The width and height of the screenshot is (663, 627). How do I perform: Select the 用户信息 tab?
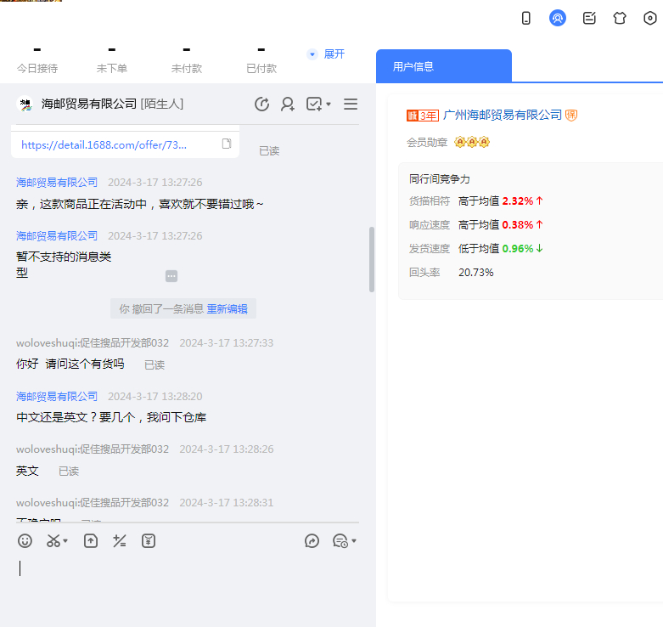(x=413, y=66)
